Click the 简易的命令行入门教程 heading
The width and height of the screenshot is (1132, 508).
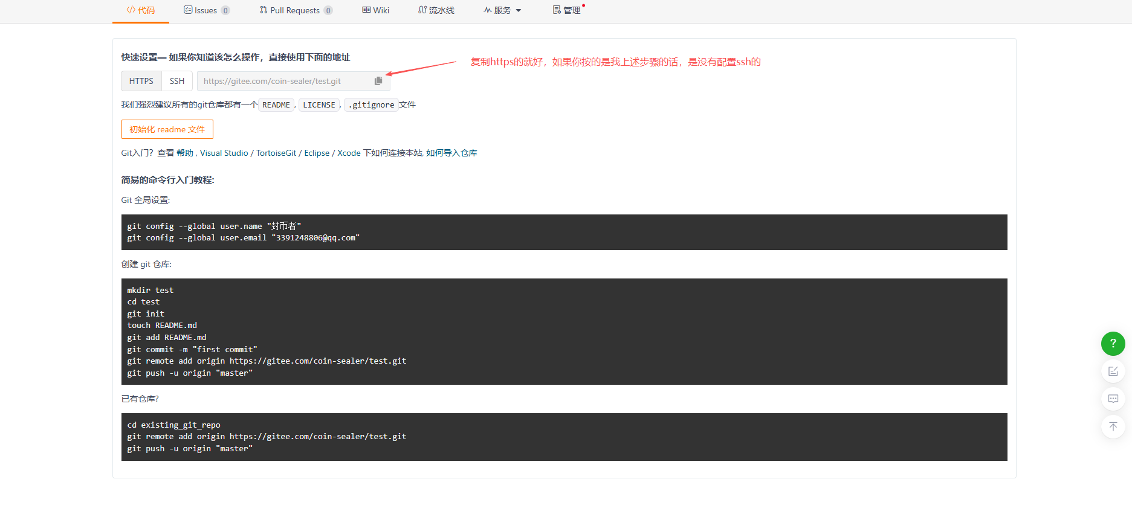coord(168,180)
